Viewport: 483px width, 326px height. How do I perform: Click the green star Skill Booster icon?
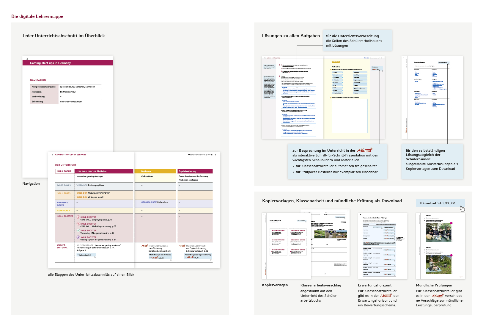(78, 231)
